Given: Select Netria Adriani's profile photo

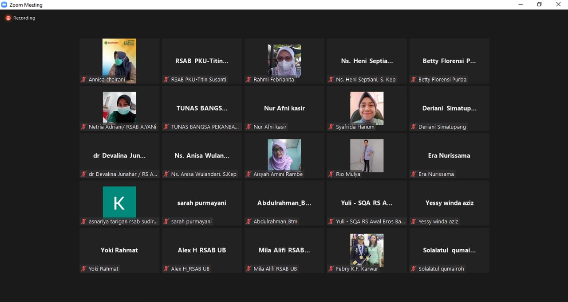Looking at the screenshot, I should (119, 108).
